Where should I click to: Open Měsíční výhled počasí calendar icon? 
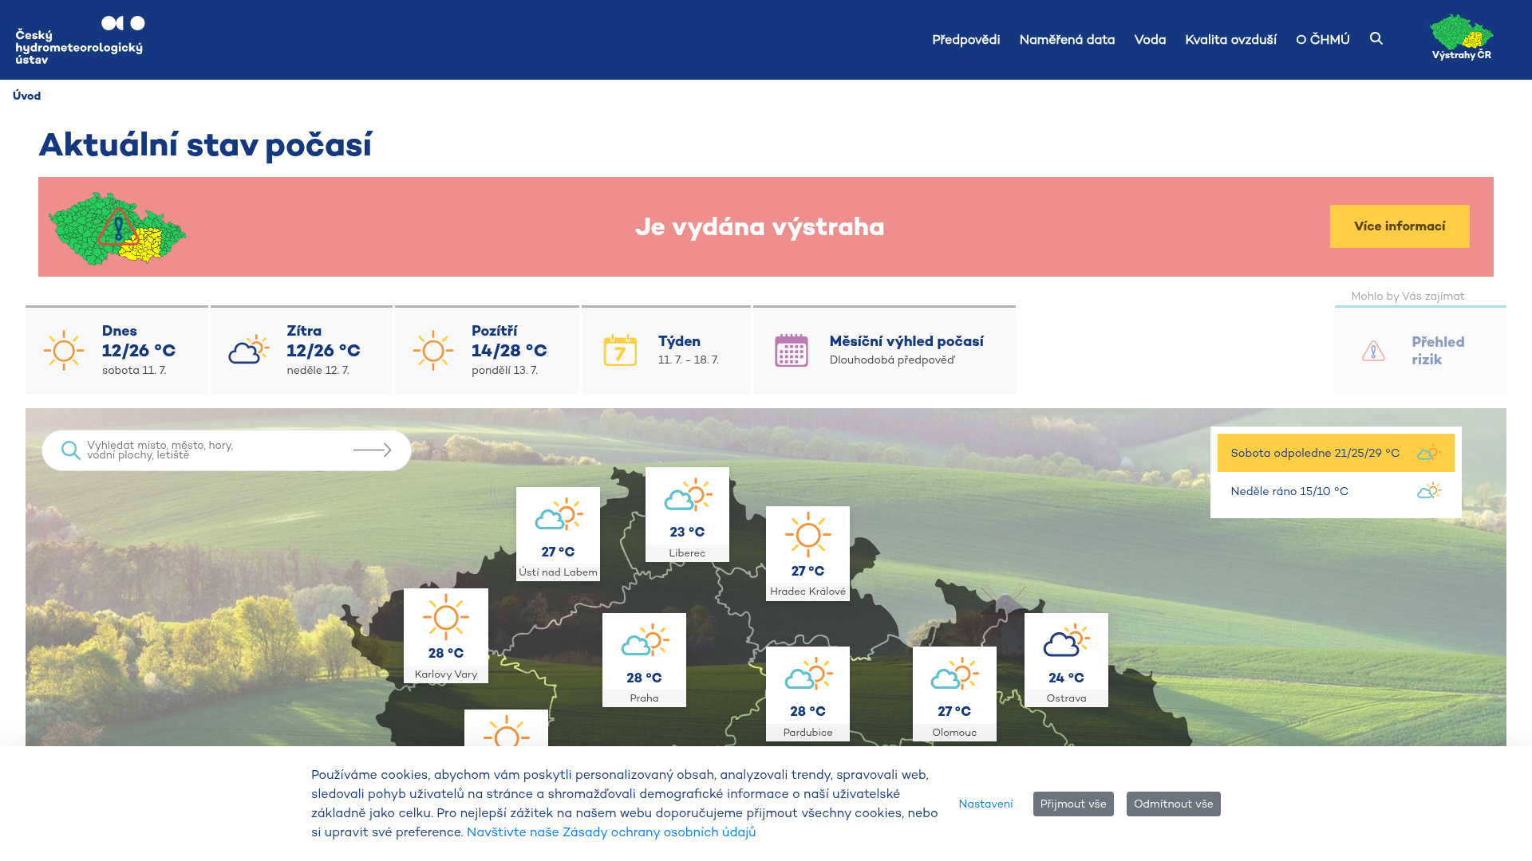click(792, 350)
